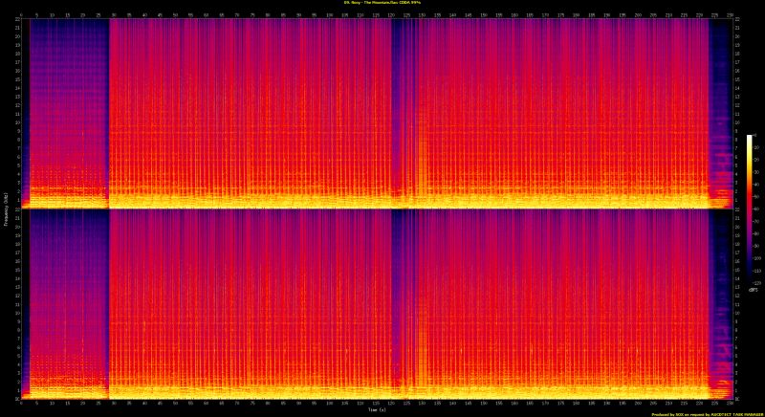Click the "Time (s)" label below the spectrogram
Viewport: 765px width, 417px height.
click(379, 410)
